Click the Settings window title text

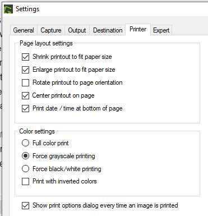coord(27,9)
